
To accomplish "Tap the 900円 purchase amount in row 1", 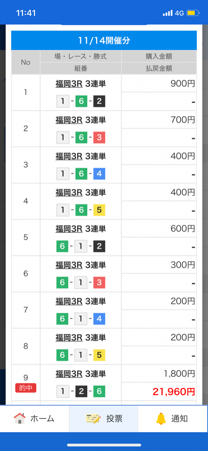I will click(183, 84).
